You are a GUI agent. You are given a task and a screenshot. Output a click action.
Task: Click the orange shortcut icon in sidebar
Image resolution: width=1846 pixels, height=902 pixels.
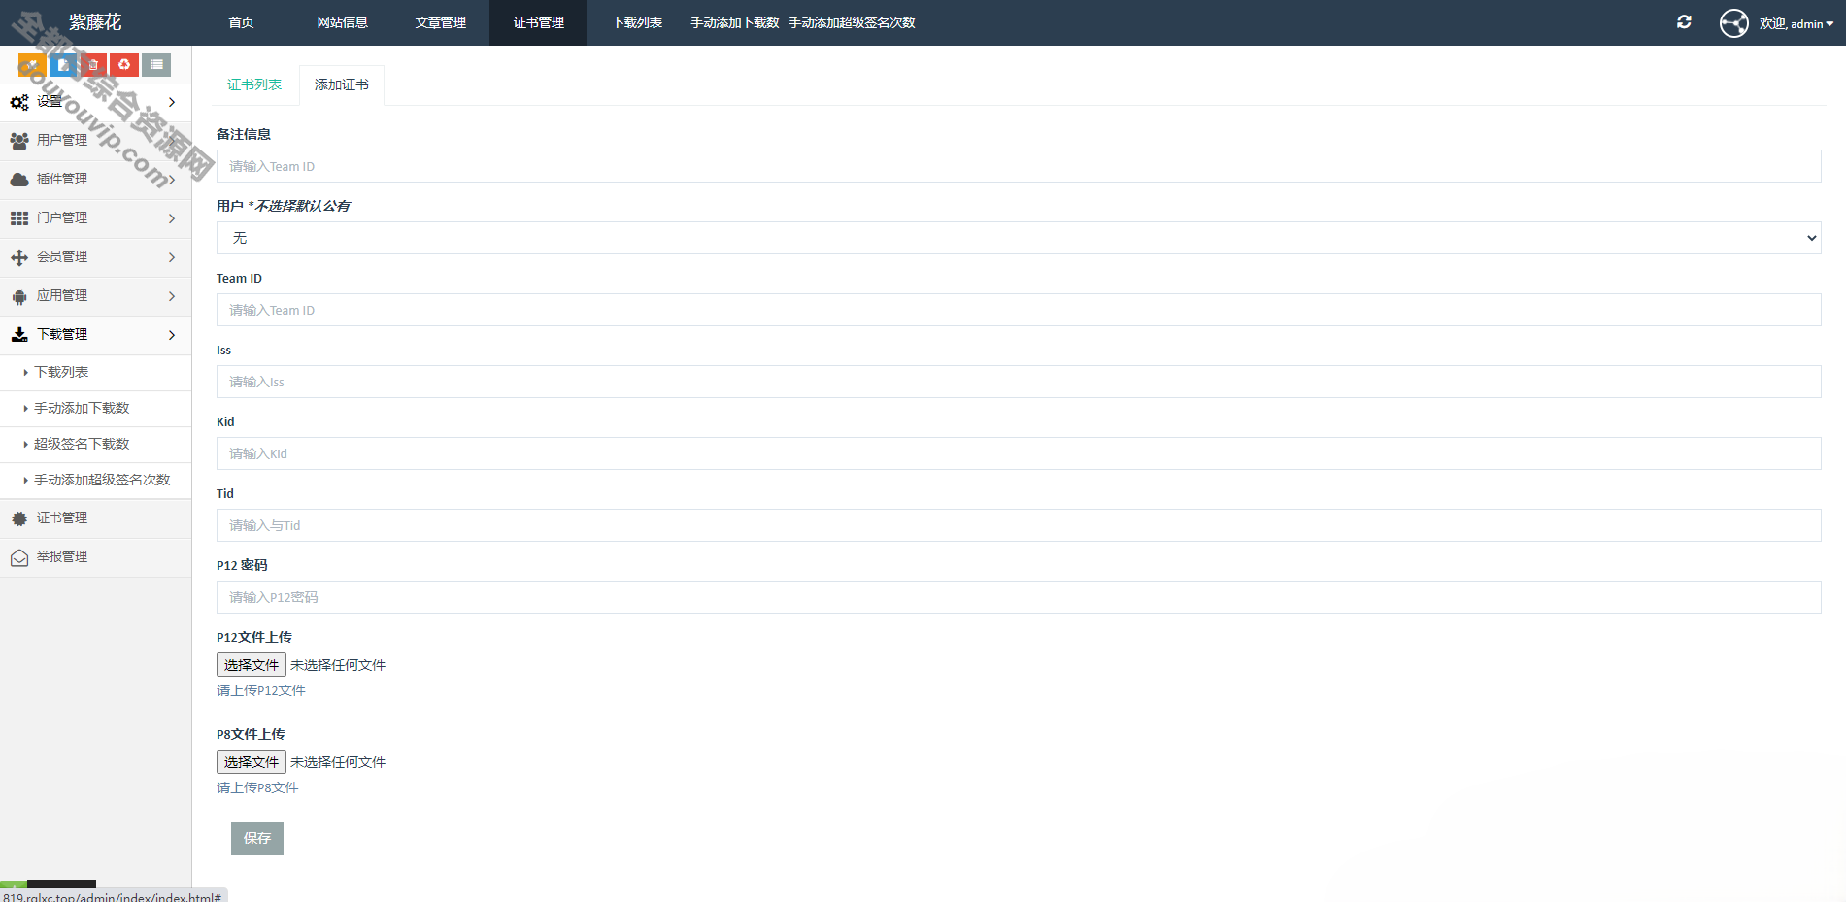32,65
